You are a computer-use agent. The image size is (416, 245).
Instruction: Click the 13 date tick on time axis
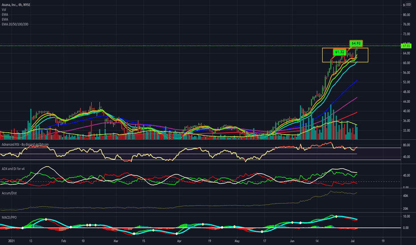pos(31,241)
